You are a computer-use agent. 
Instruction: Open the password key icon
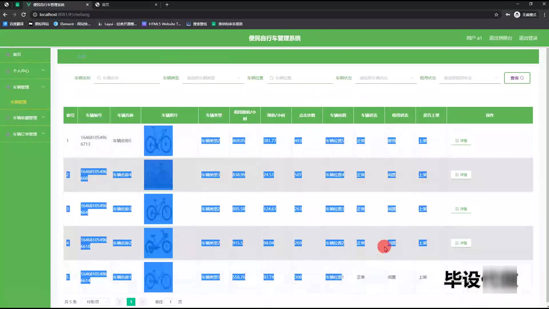(x=508, y=15)
